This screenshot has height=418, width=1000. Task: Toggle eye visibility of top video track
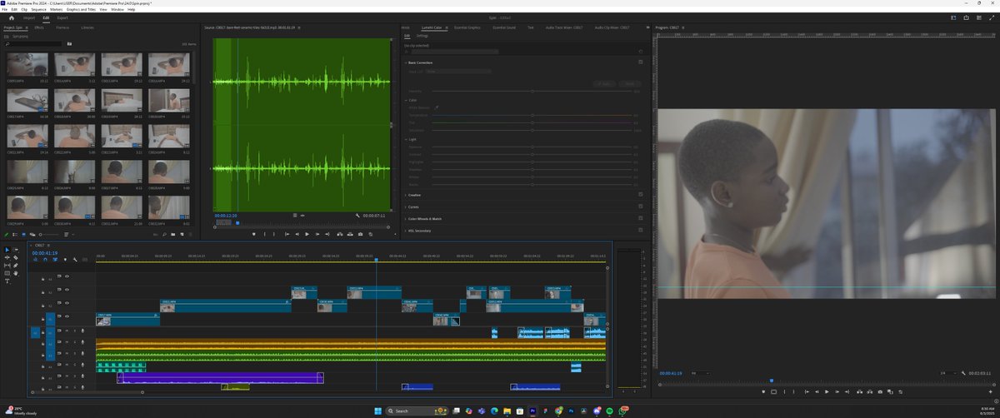pyautogui.click(x=67, y=276)
